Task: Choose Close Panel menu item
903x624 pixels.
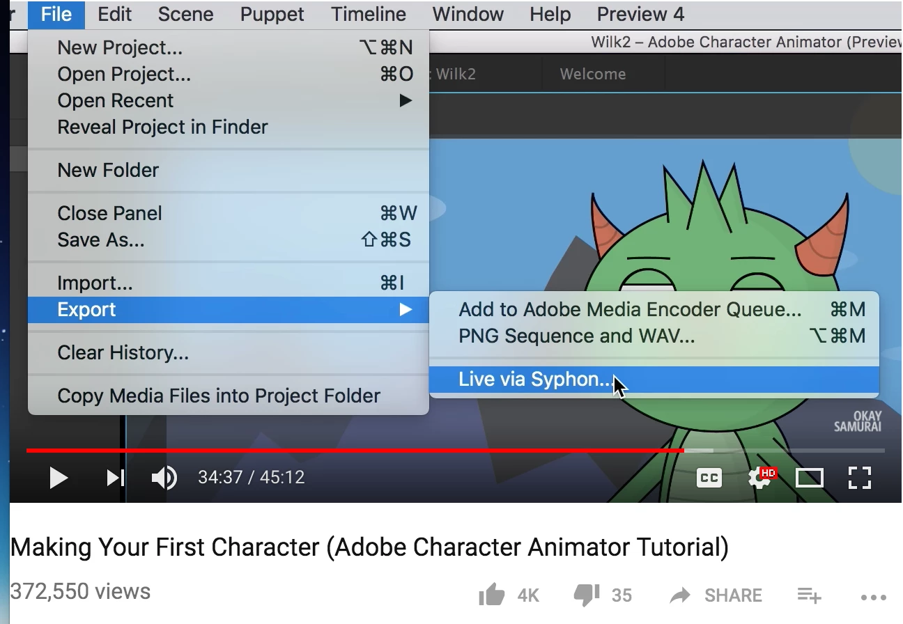Action: tap(229, 213)
